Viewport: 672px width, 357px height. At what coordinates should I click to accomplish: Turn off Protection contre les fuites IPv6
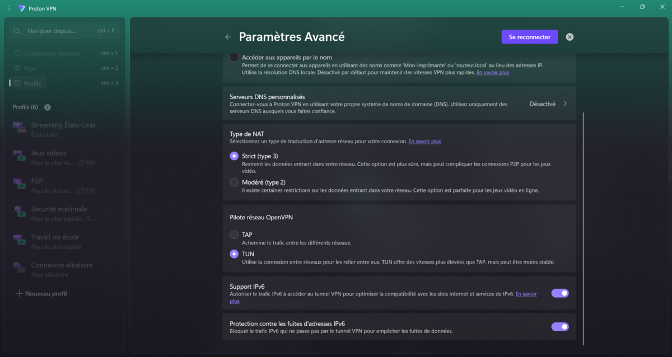pos(560,327)
